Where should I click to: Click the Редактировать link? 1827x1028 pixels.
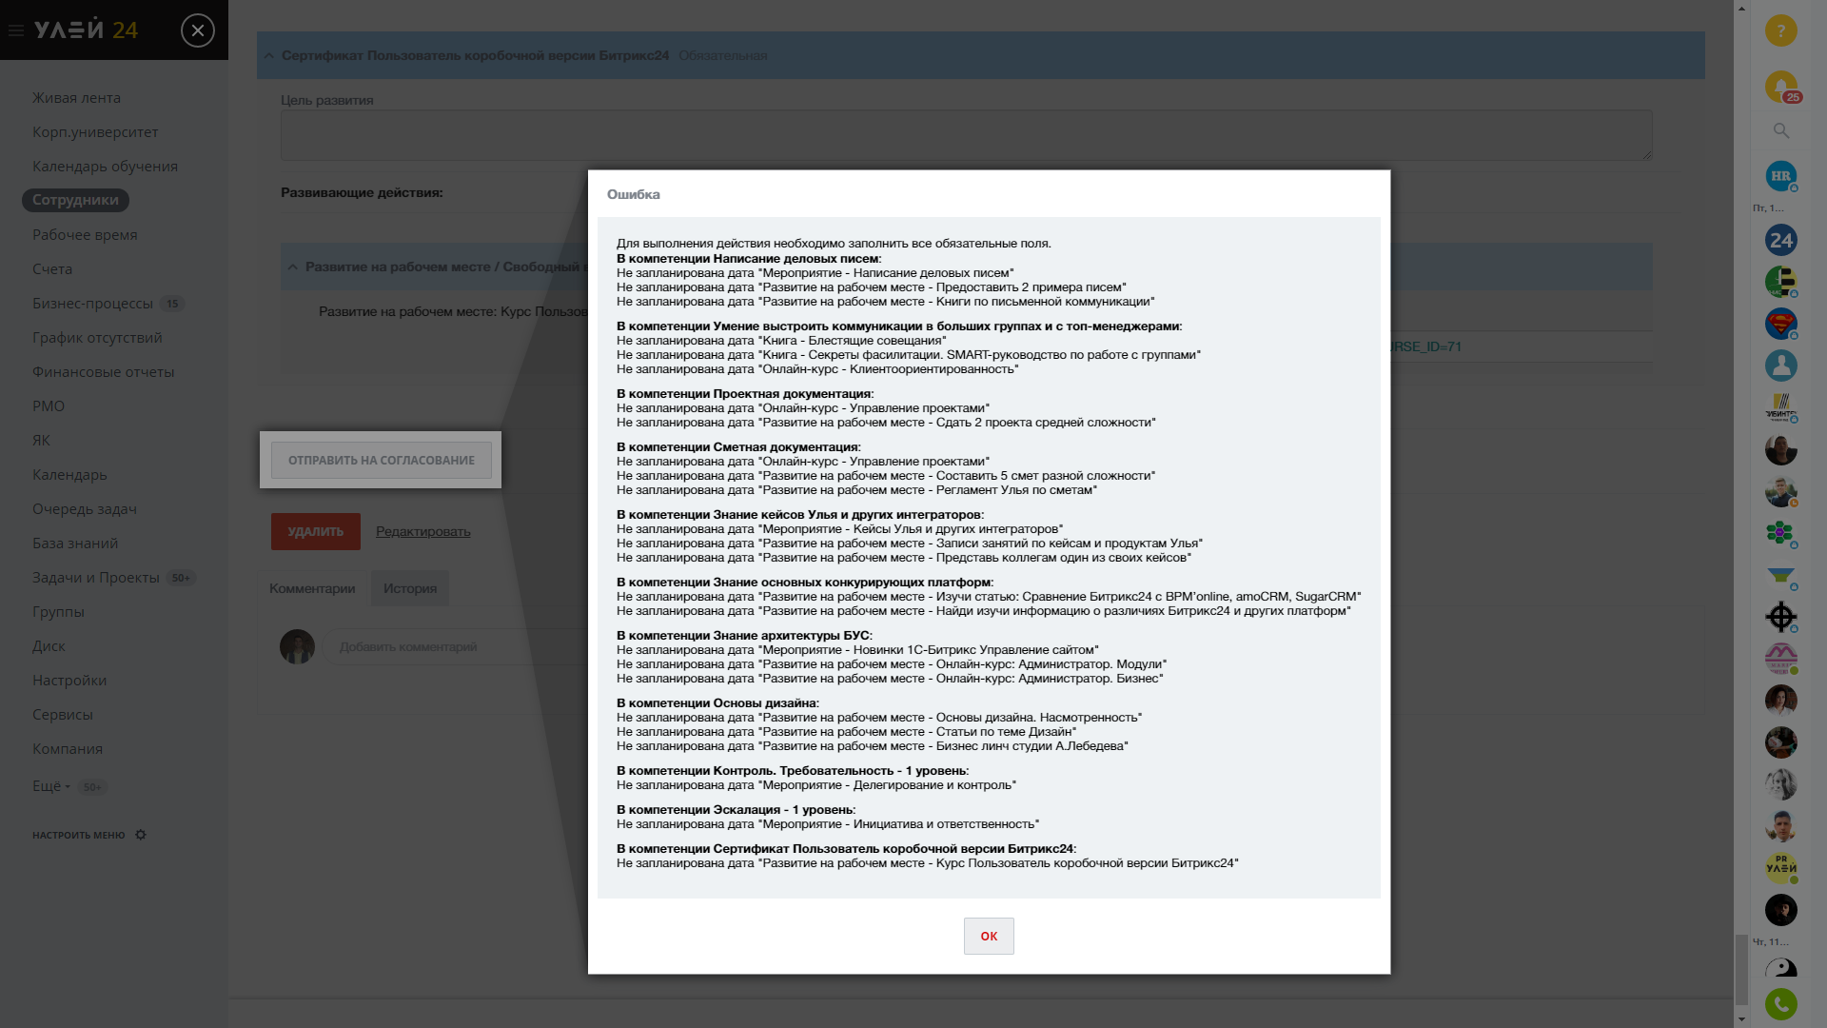(422, 531)
